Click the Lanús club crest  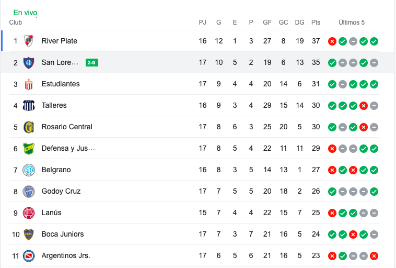pyautogui.click(x=29, y=213)
